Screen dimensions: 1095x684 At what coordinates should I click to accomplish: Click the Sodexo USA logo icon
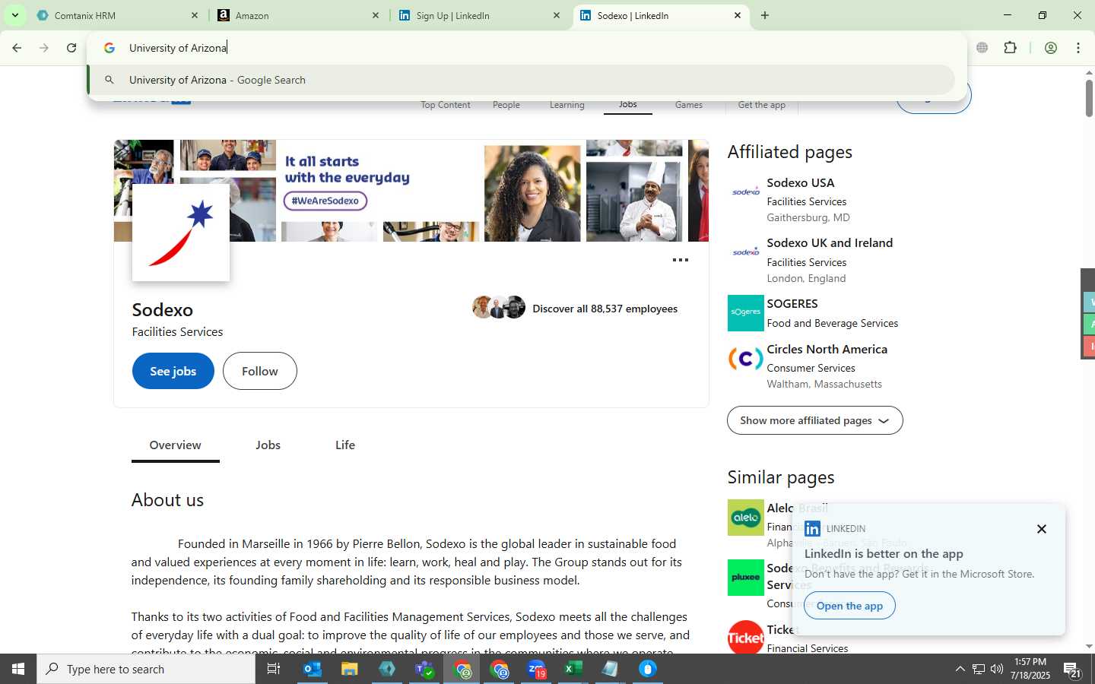746,192
